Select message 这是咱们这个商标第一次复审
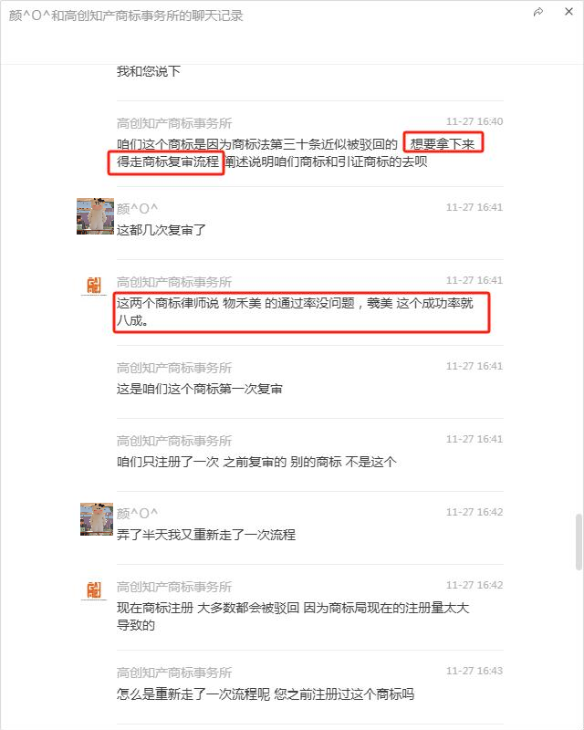The image size is (584, 730). click(199, 389)
